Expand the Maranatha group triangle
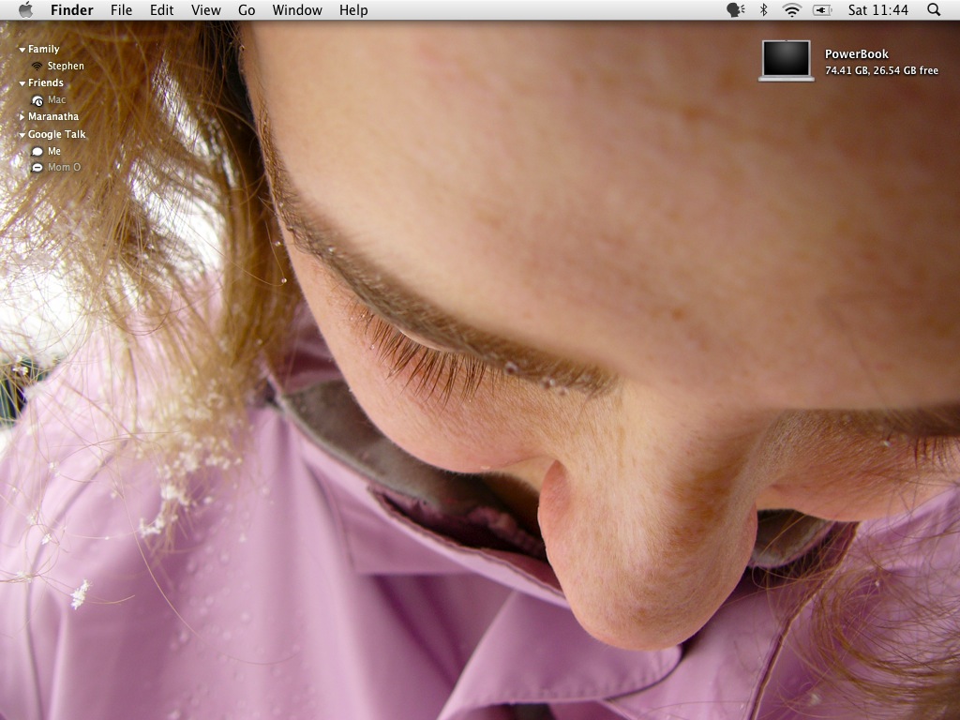The height and width of the screenshot is (720, 960). point(22,116)
